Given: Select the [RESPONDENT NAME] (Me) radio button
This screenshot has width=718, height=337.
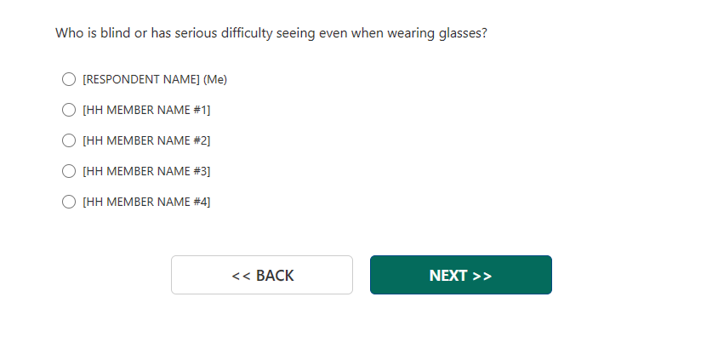Looking at the screenshot, I should pos(69,79).
